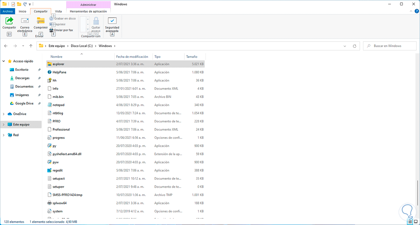Click the pyw application icon
The height and width of the screenshot is (225, 420).
pyautogui.click(x=49, y=162)
